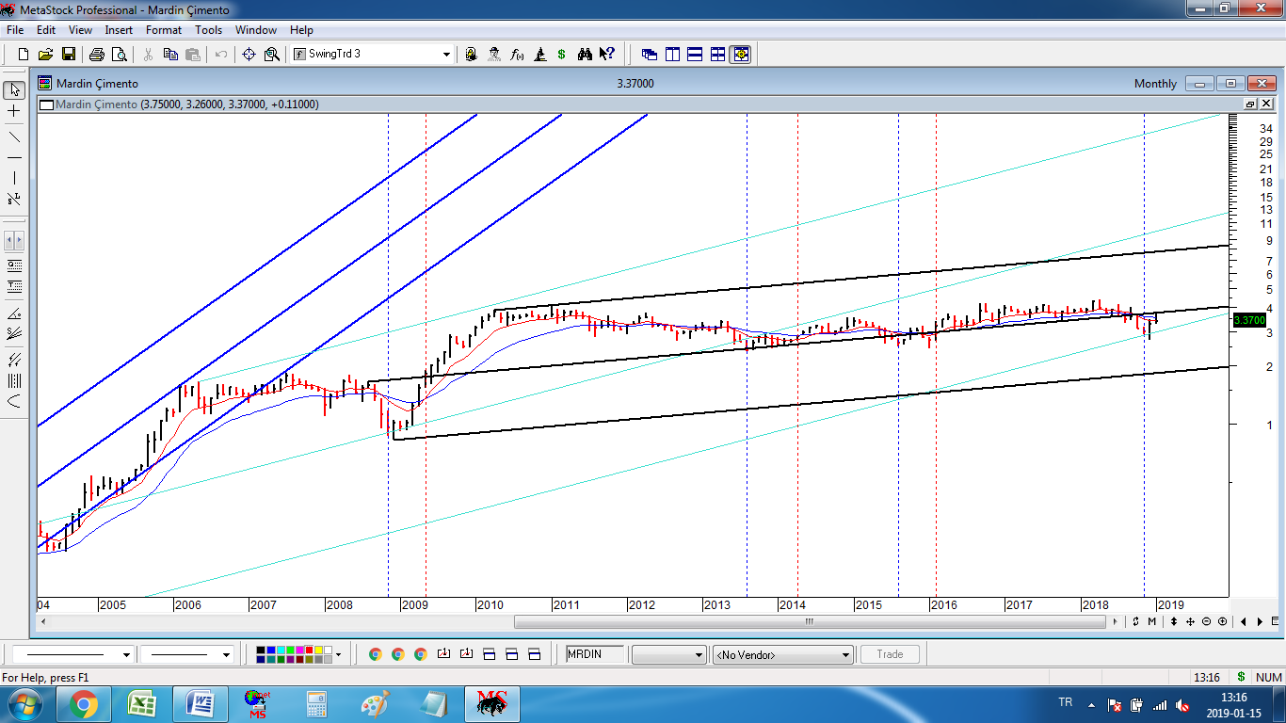Open Word from the taskbar
This screenshot has height=723, width=1286.
point(200,704)
